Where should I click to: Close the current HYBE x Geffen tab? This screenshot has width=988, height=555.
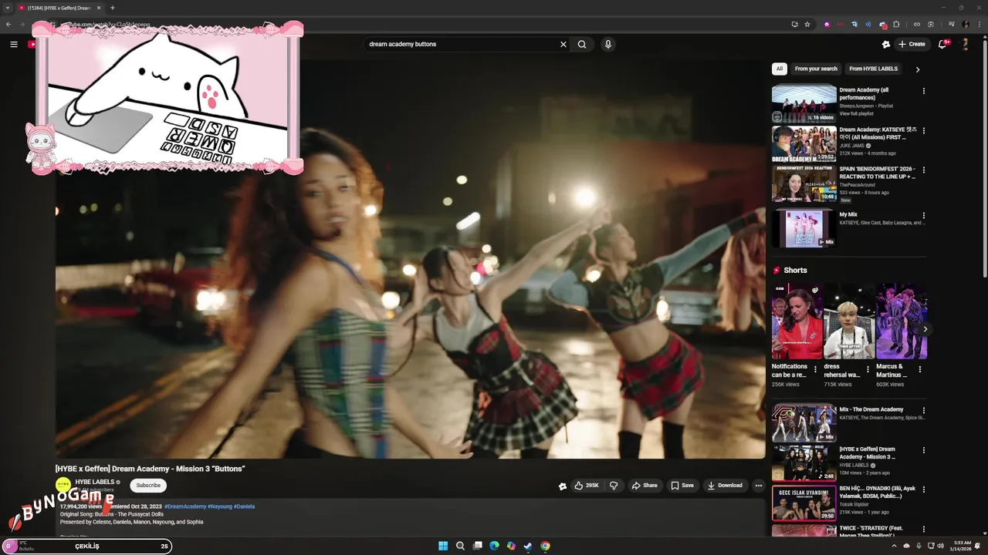click(x=99, y=8)
